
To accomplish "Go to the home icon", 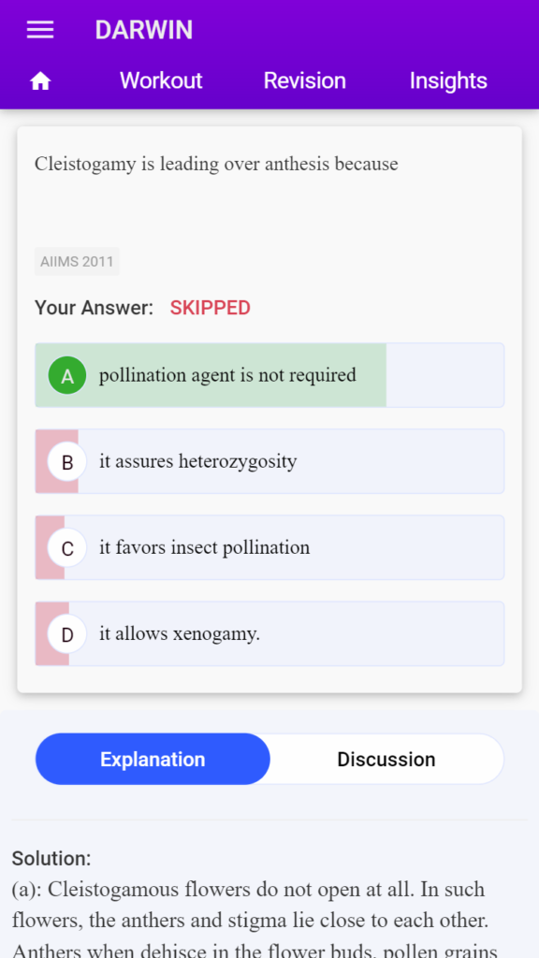I will coord(40,80).
